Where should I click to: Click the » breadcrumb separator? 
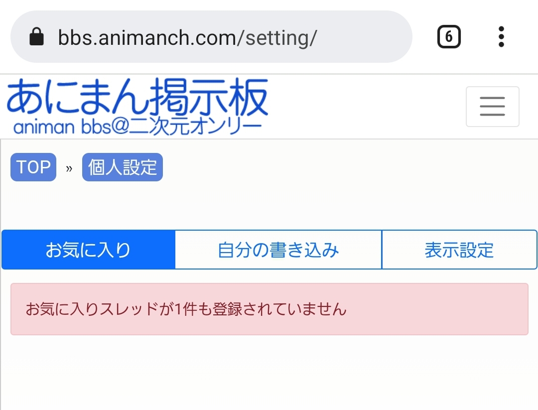pyautogui.click(x=69, y=168)
